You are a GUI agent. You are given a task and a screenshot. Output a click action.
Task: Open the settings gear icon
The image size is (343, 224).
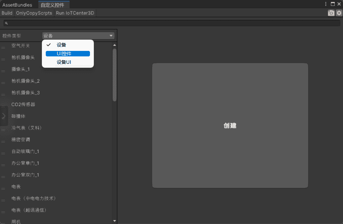pyautogui.click(x=339, y=13)
